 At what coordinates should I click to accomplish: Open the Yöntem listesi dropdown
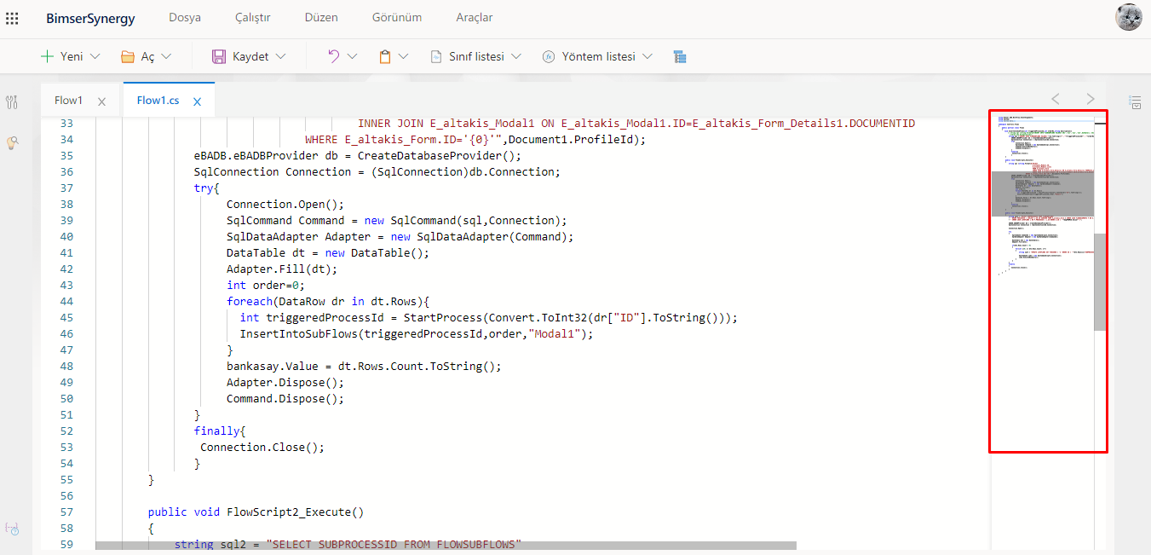647,56
